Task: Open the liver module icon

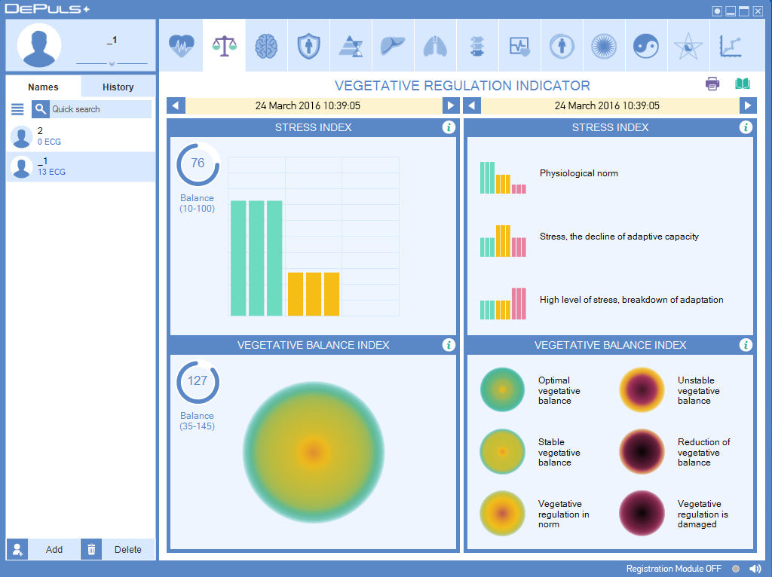Action: 393,46
